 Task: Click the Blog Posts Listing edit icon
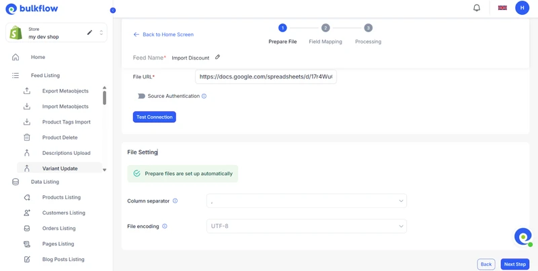coord(27,260)
